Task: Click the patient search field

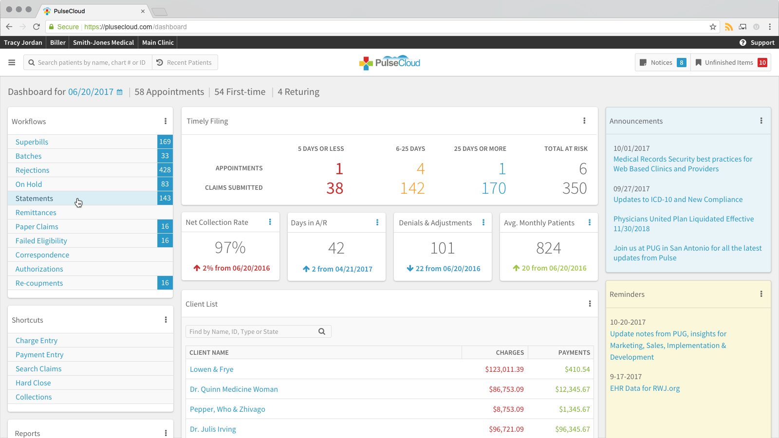Action: pyautogui.click(x=91, y=62)
